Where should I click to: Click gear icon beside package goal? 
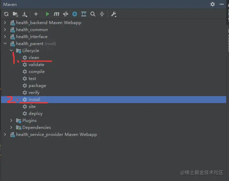(x=25, y=86)
